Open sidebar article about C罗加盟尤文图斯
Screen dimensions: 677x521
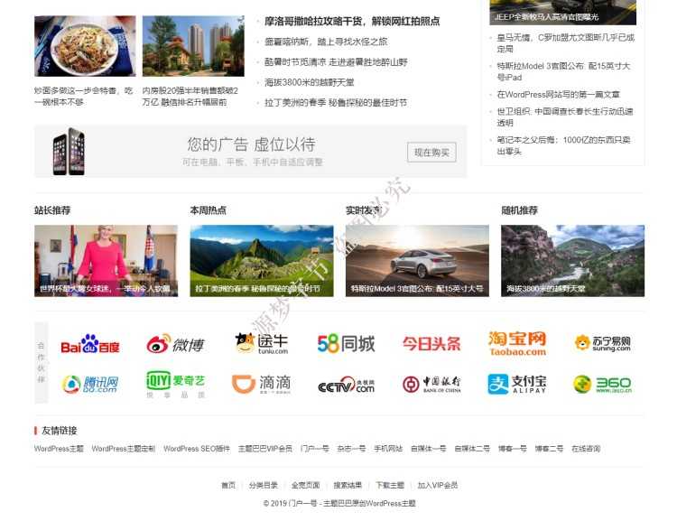[x=566, y=43]
